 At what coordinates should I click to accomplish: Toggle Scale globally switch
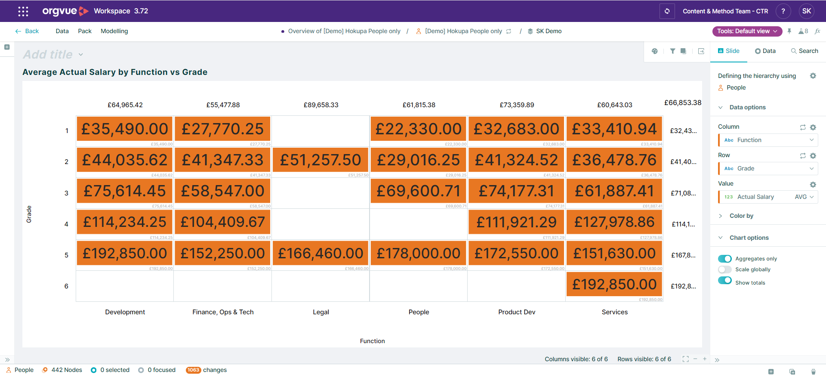click(x=725, y=270)
